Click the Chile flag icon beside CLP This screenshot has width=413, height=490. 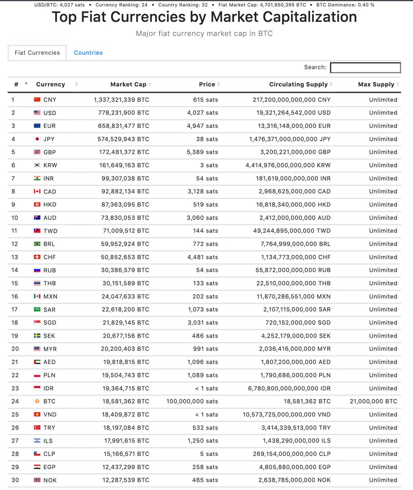tap(37, 454)
